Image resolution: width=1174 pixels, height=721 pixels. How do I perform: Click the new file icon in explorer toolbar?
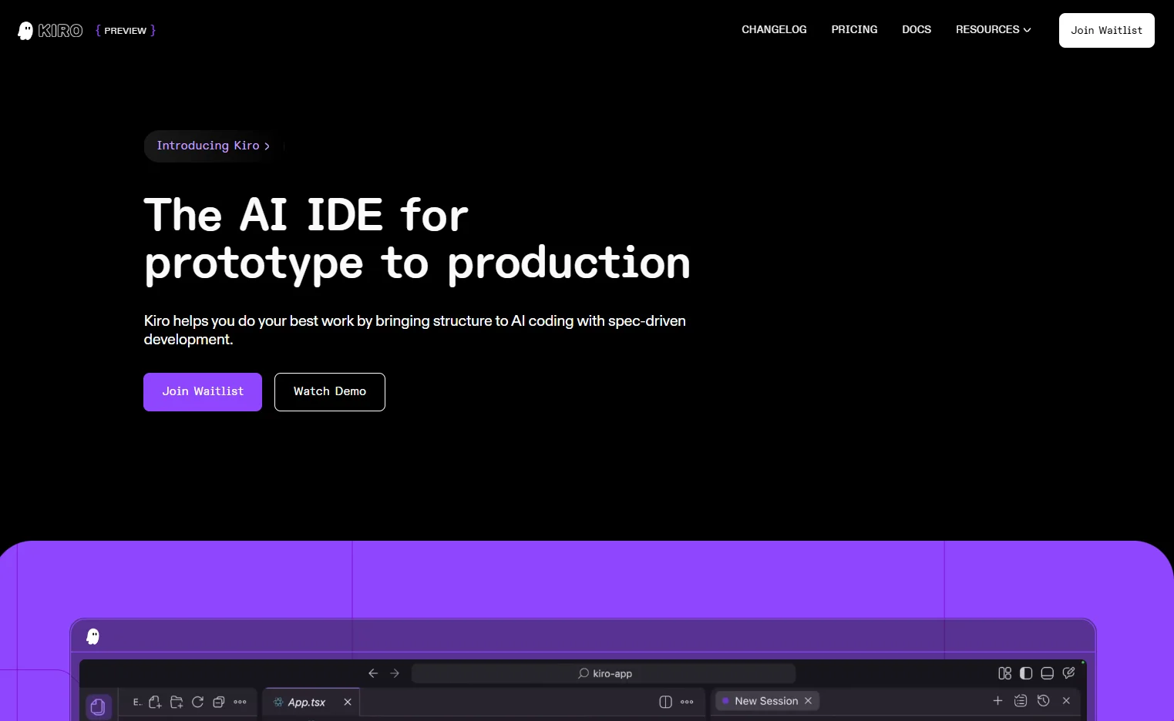pos(155,702)
